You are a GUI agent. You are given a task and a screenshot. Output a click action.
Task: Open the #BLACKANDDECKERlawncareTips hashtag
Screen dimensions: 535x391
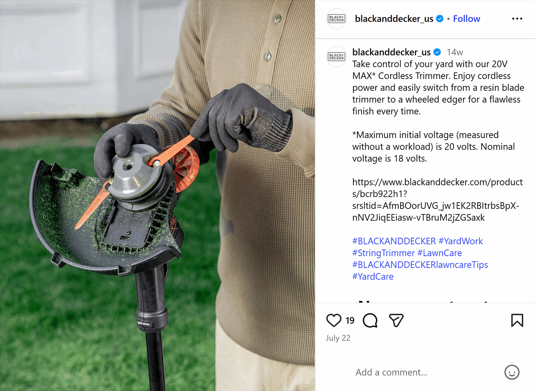420,265
